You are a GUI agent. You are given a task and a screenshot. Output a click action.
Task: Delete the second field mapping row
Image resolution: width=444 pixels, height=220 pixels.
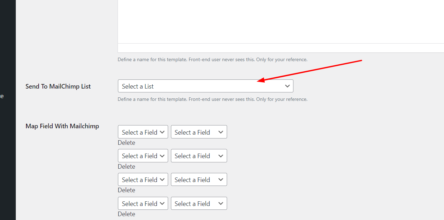coord(126,167)
